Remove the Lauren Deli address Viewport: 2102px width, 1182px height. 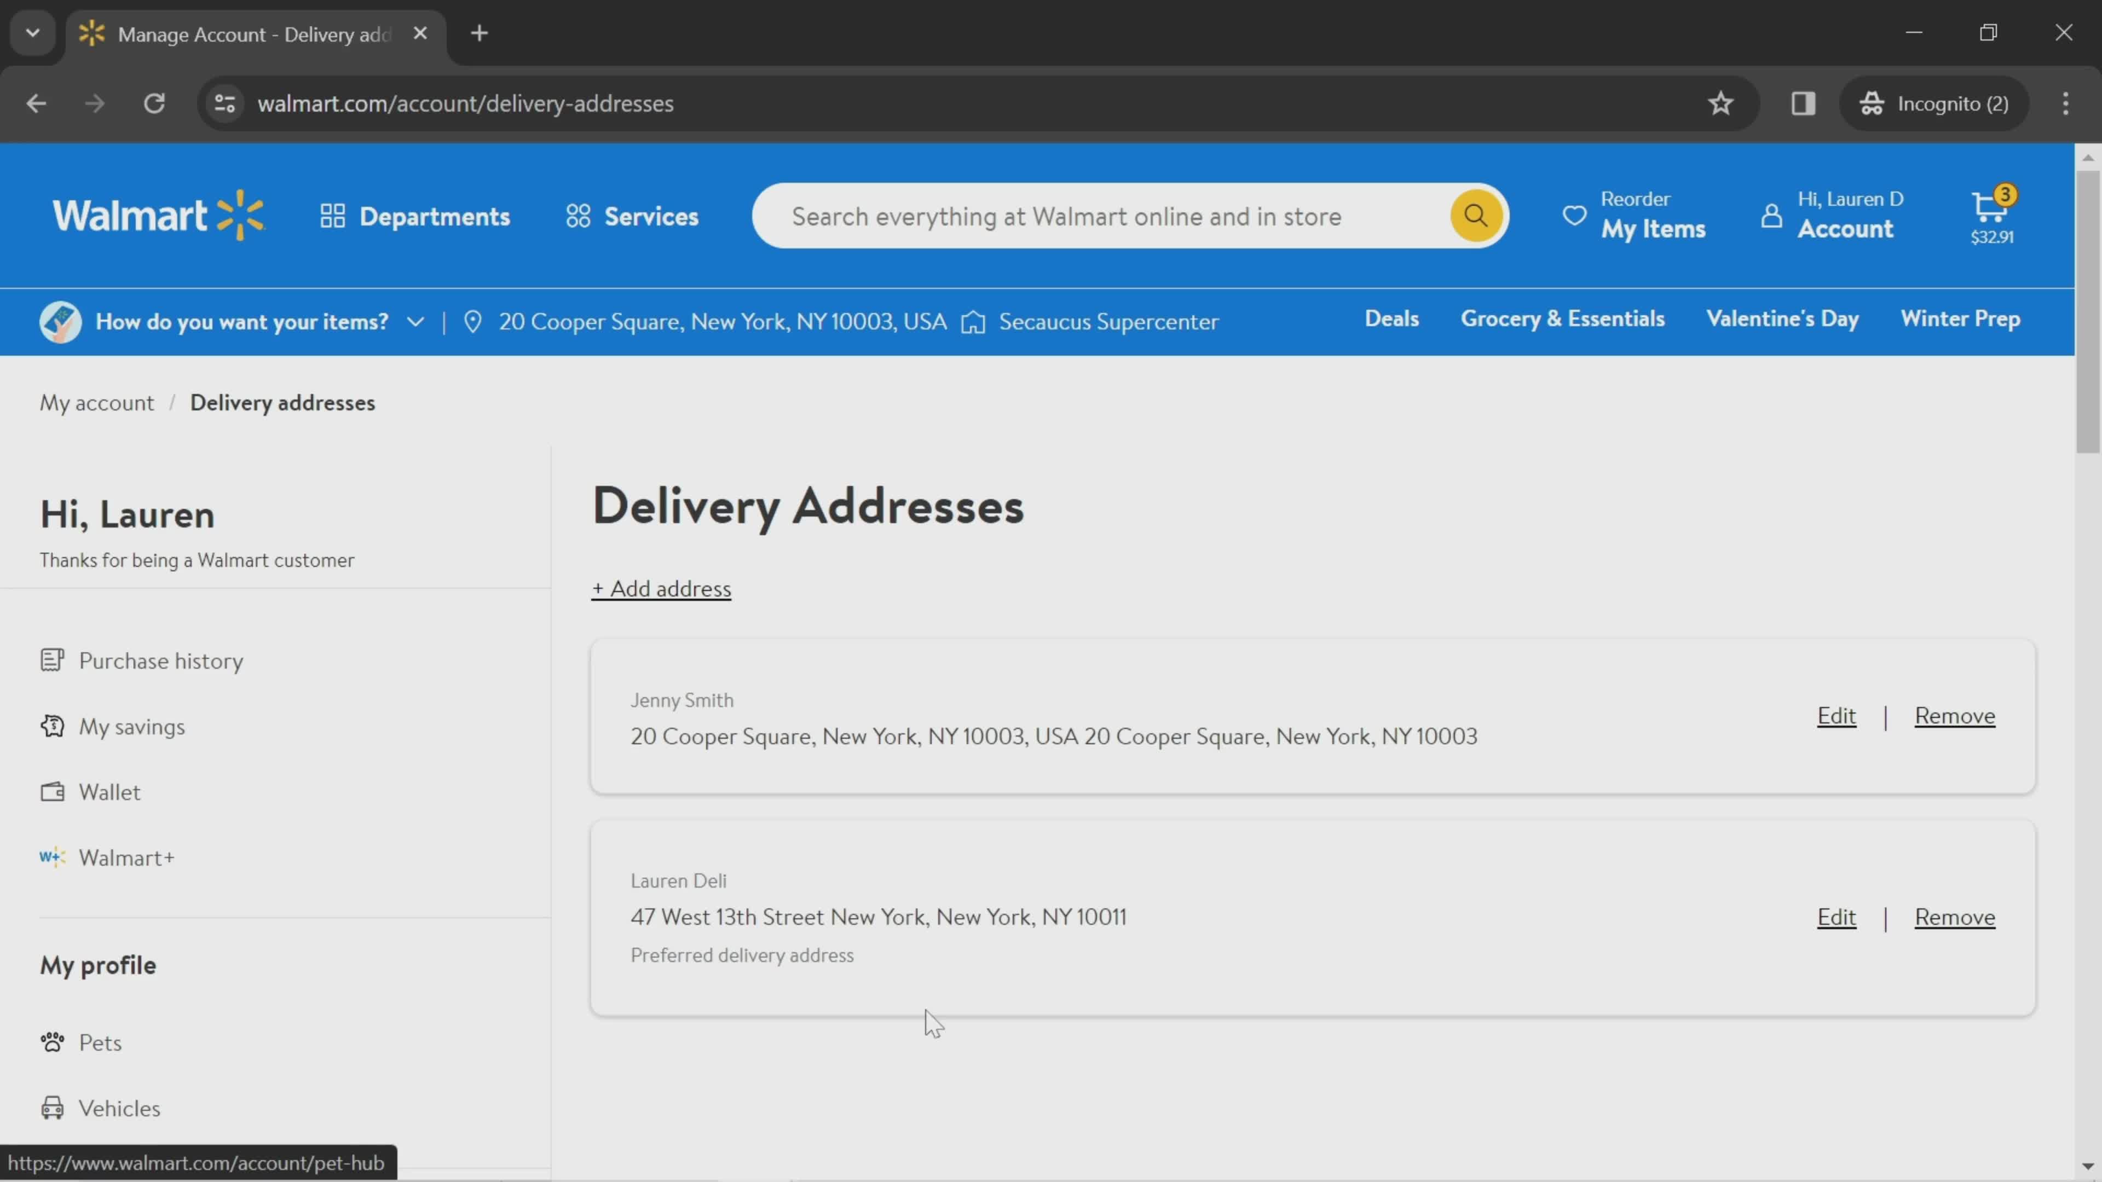(x=1954, y=918)
